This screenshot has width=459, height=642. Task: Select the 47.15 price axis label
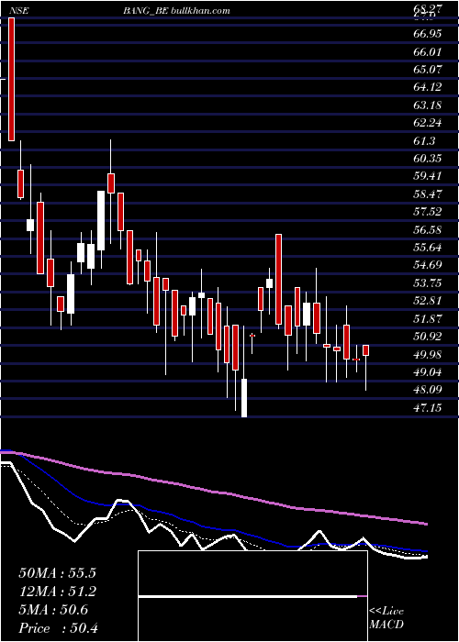pyautogui.click(x=428, y=408)
